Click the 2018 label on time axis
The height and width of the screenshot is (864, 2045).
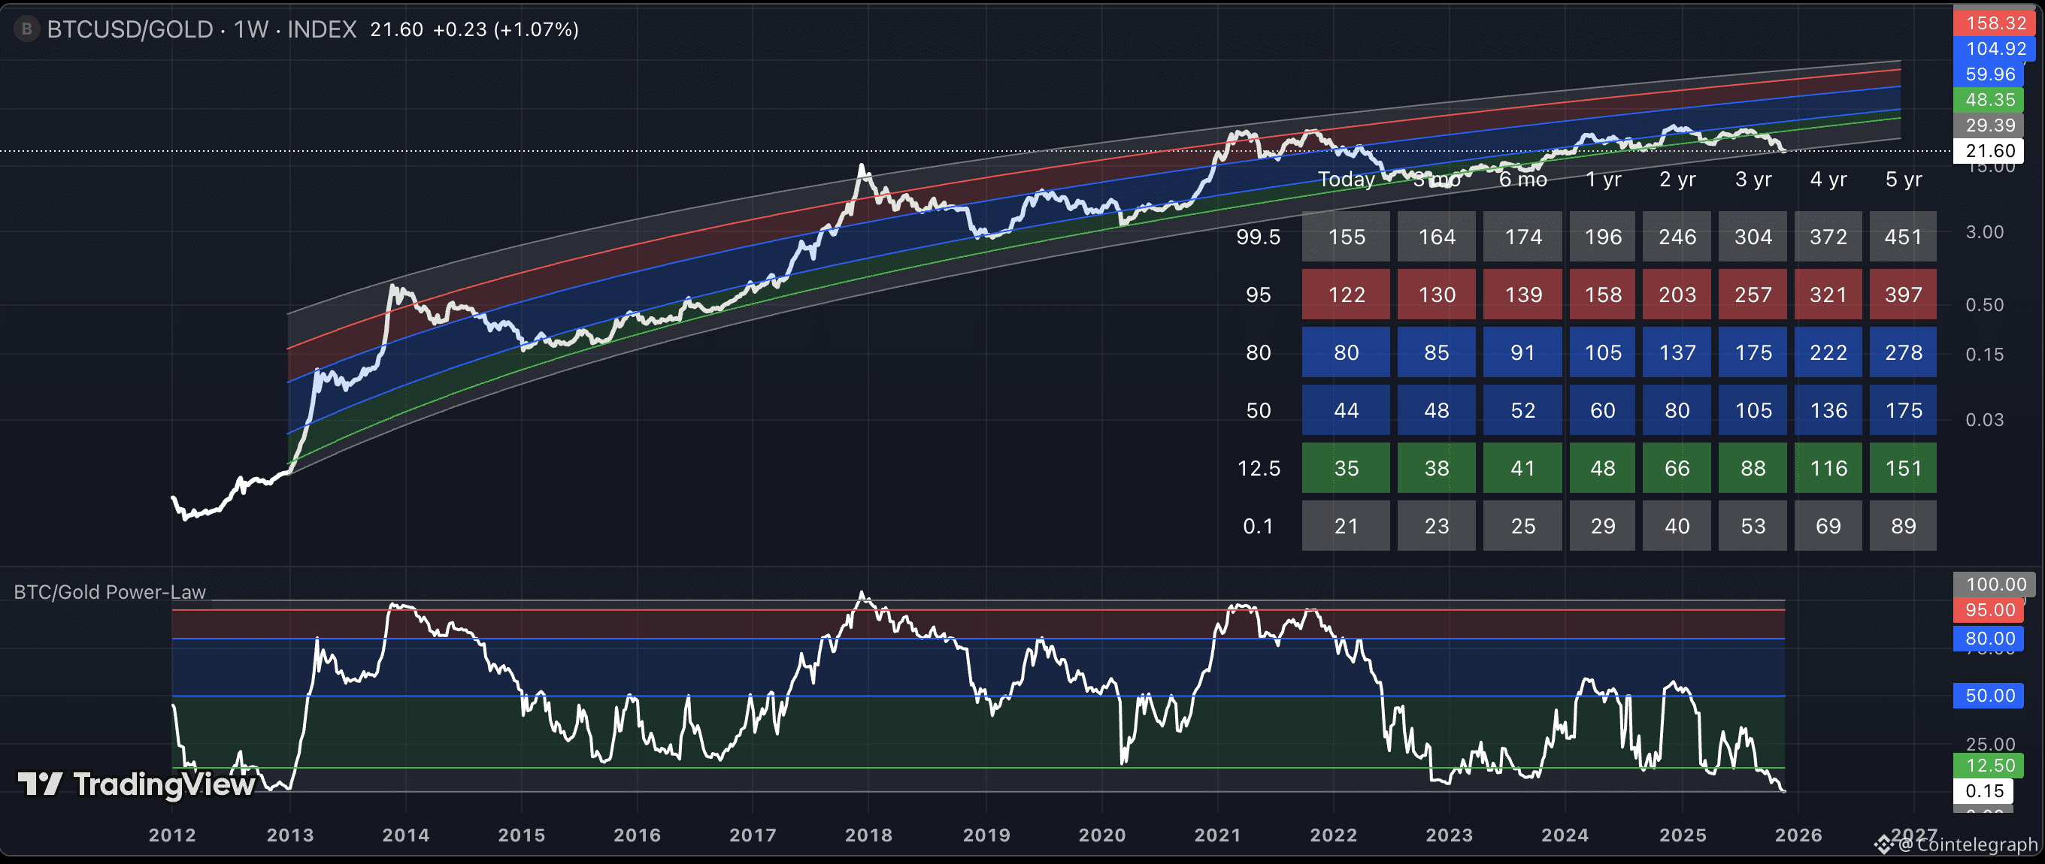click(868, 835)
